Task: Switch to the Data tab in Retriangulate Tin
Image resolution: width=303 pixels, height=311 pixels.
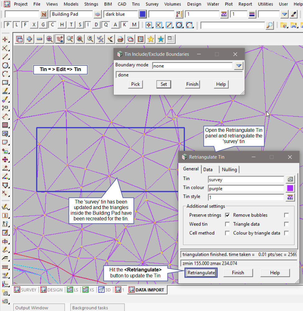Action: click(208, 170)
